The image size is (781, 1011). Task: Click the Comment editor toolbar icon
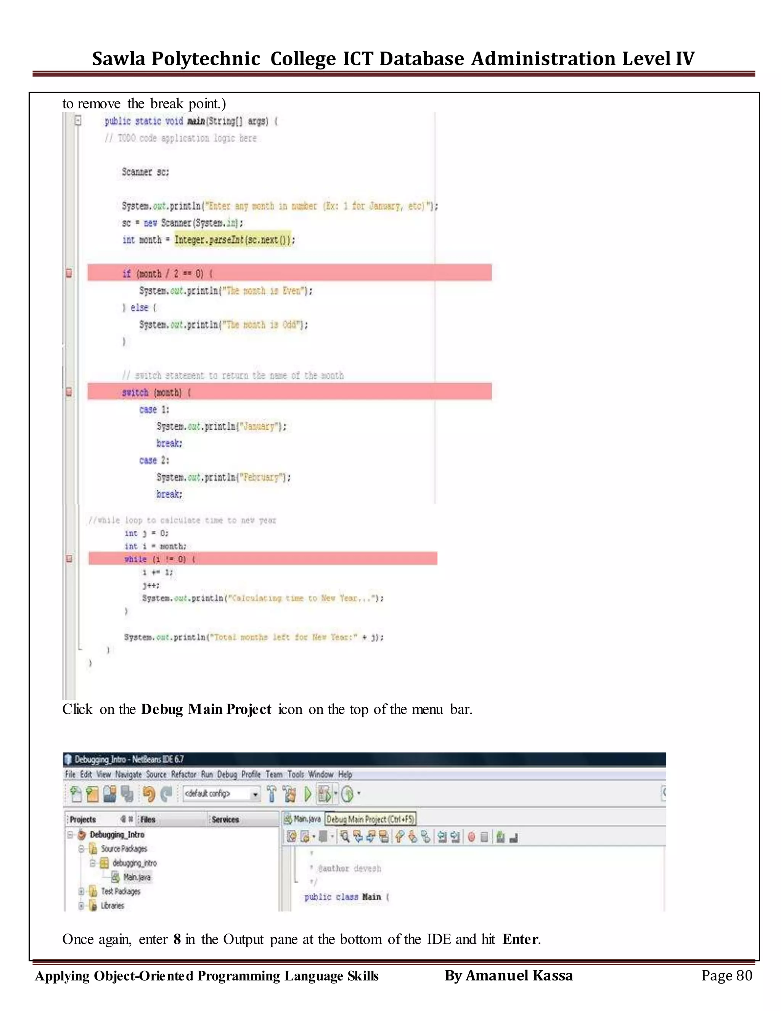(x=501, y=837)
